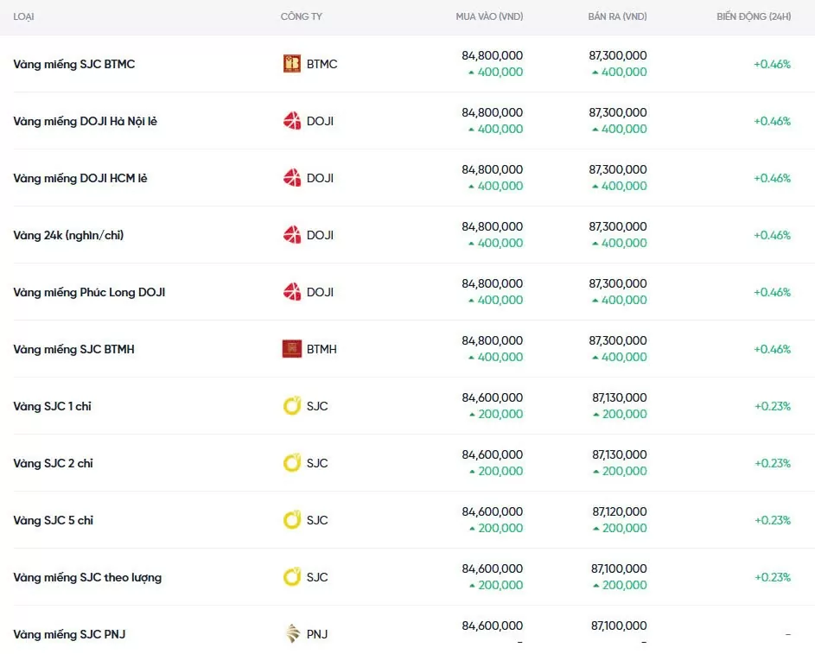Click SJC ring logo in Vàng SJC 2 chỉ row
The image size is (815, 654).
pos(291,463)
